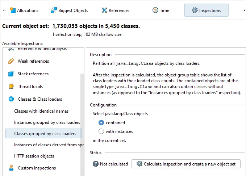Select the 'contained' radio option
Viewport: 246px width, 176px height.
(x=101, y=123)
